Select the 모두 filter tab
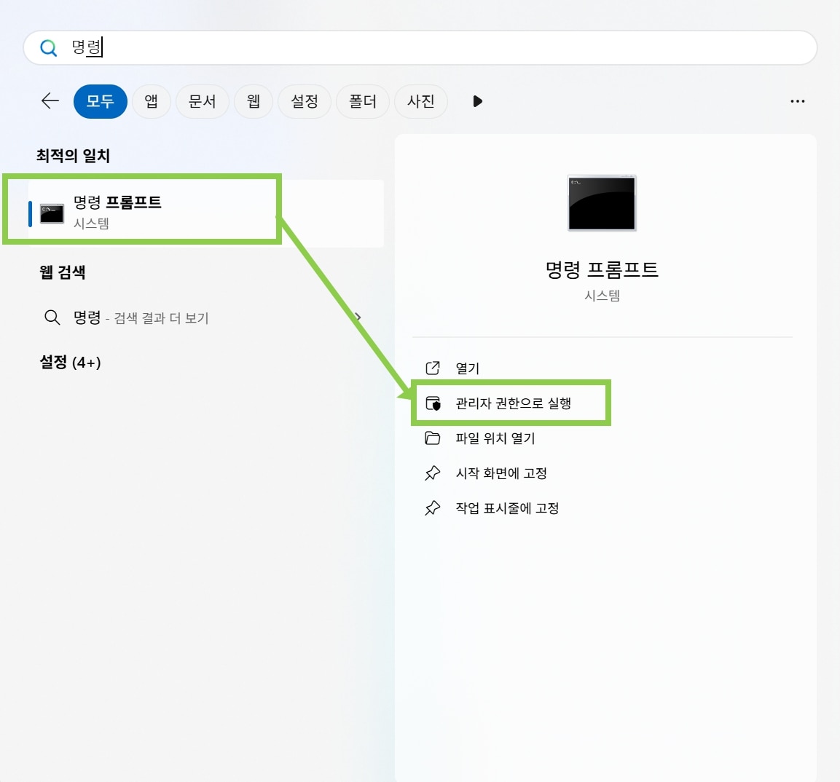Screen dimensions: 840x782 (101, 101)
